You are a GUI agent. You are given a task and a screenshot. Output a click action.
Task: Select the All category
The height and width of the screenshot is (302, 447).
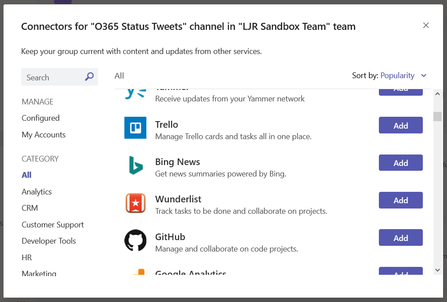26,175
